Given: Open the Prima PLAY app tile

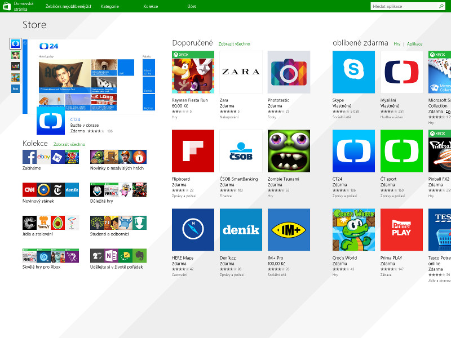Looking at the screenshot, I should [401, 230].
